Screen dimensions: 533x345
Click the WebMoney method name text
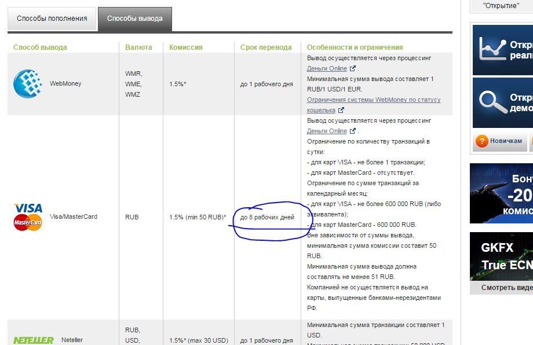pos(65,83)
